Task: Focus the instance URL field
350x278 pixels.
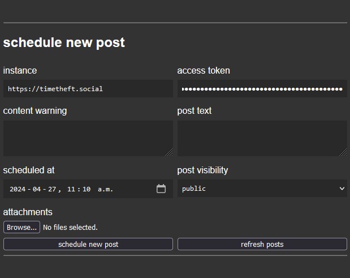Action: (88, 89)
